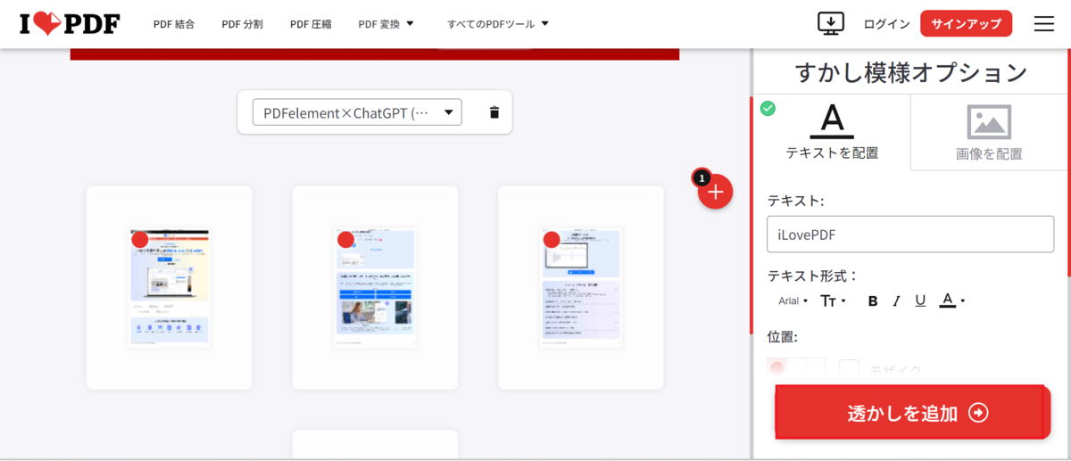
Task: Select the second PDF page thumbnail
Action: pos(375,287)
